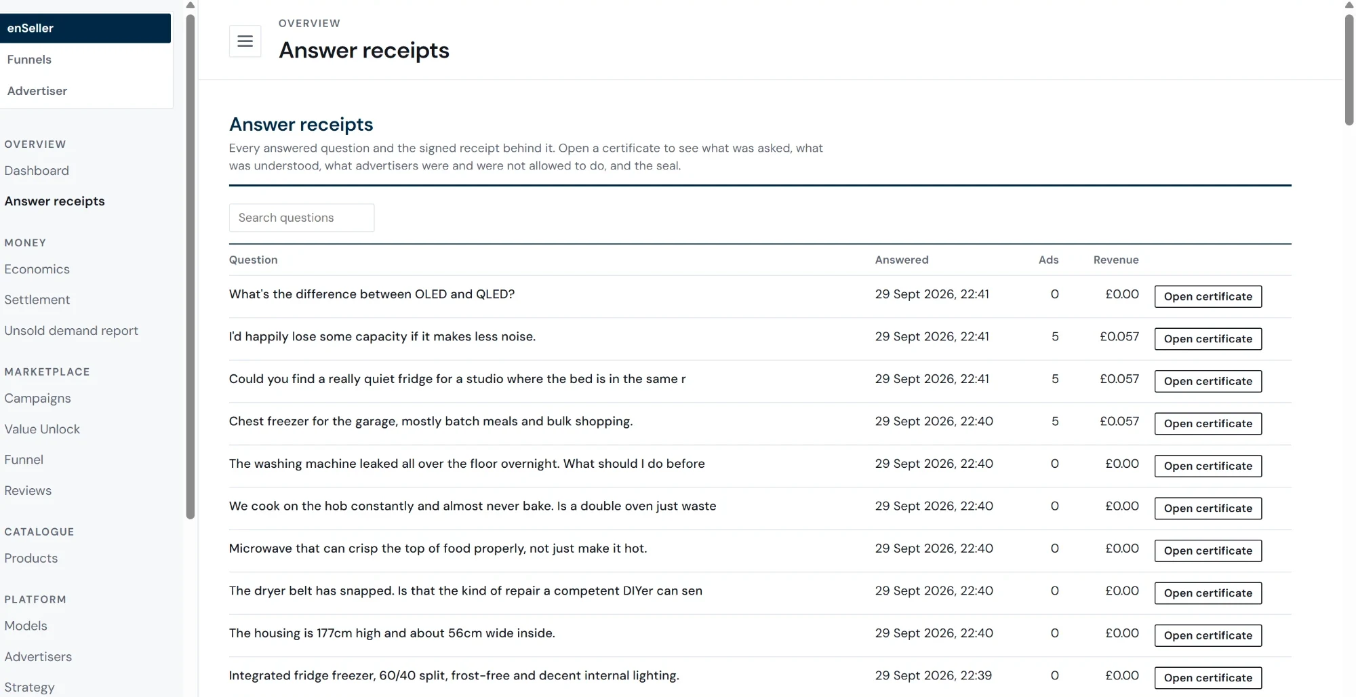Select 'Microwave that can crisp the top' text
1356x697 pixels.
click(438, 549)
